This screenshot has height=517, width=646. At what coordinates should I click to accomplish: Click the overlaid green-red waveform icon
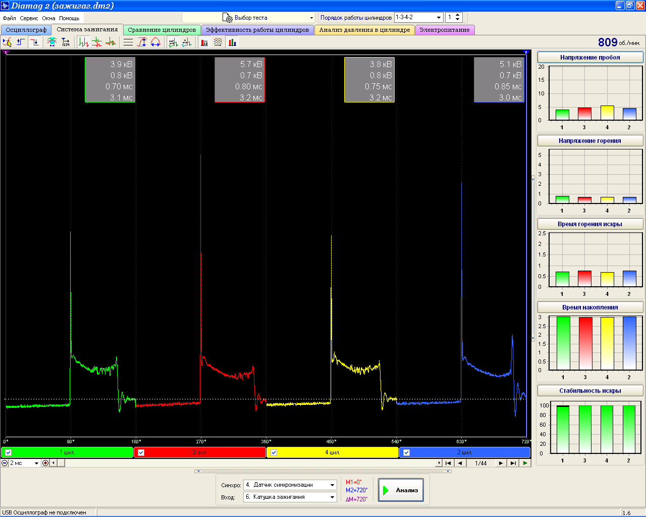click(111, 42)
